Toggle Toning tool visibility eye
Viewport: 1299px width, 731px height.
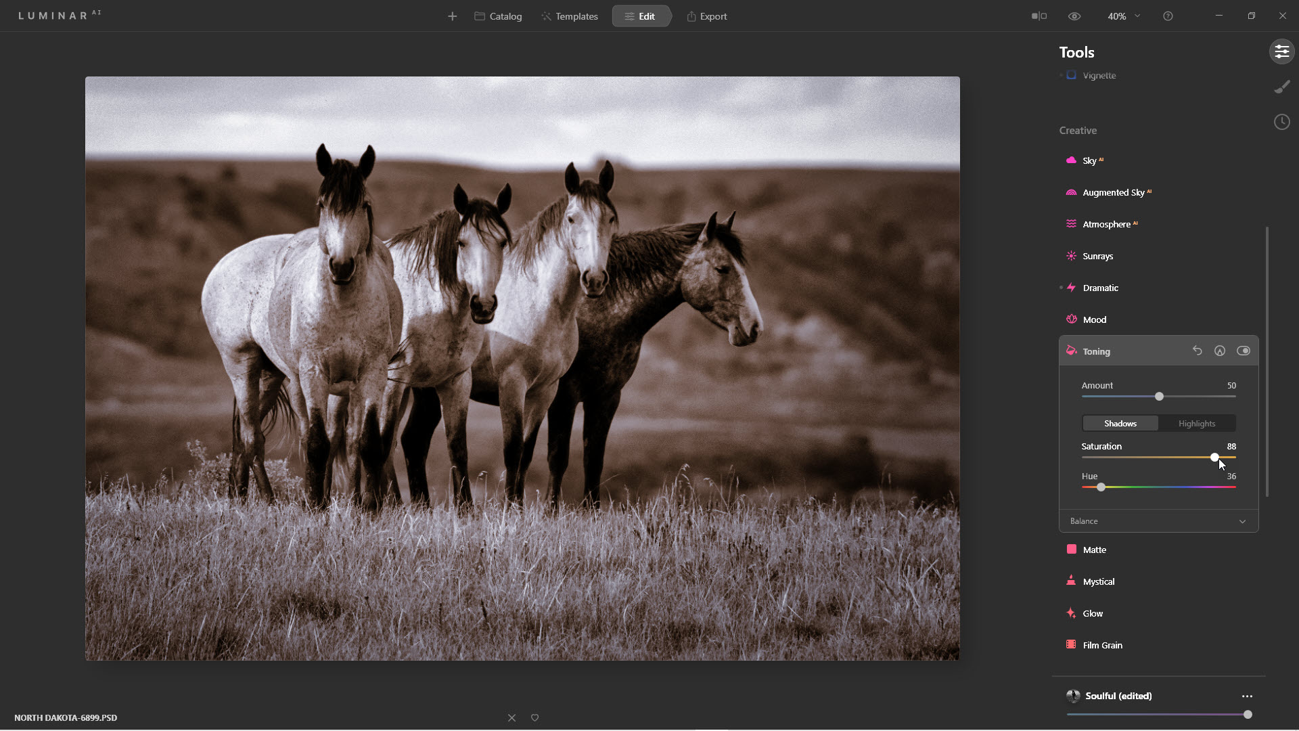coord(1243,351)
